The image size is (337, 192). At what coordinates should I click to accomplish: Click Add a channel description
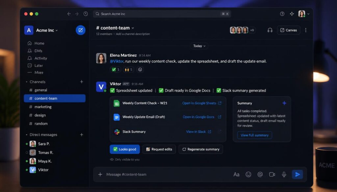click(x=133, y=34)
